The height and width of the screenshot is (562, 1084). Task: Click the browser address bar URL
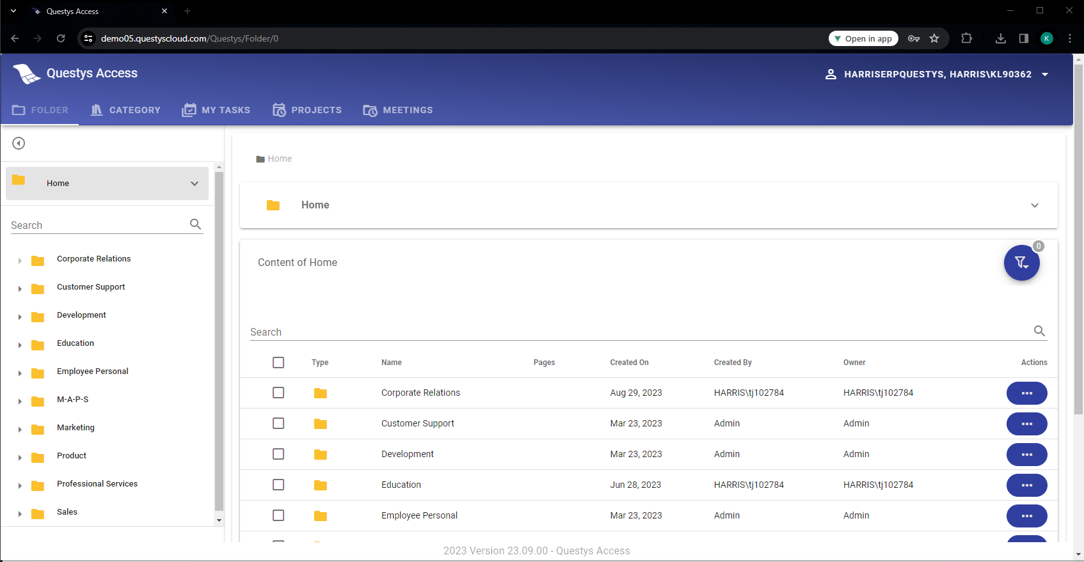pos(189,38)
